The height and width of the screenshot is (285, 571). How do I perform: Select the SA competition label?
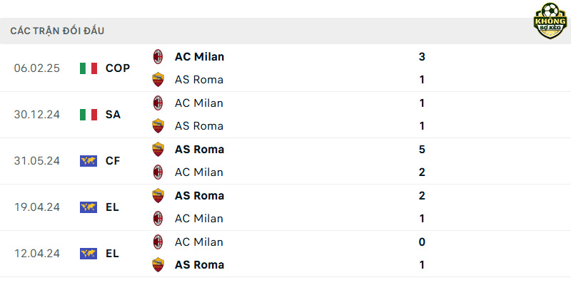pos(113,115)
